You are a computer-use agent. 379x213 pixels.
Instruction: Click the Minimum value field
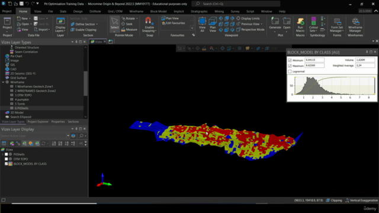coord(314,60)
